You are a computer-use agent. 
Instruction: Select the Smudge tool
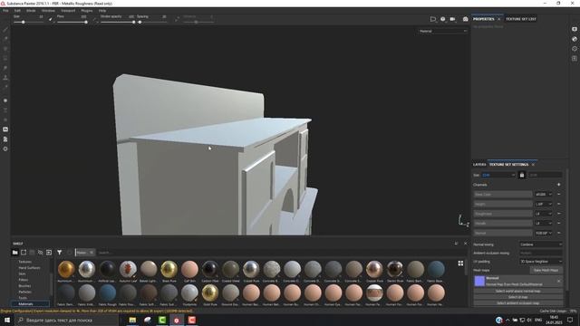pos(5,68)
